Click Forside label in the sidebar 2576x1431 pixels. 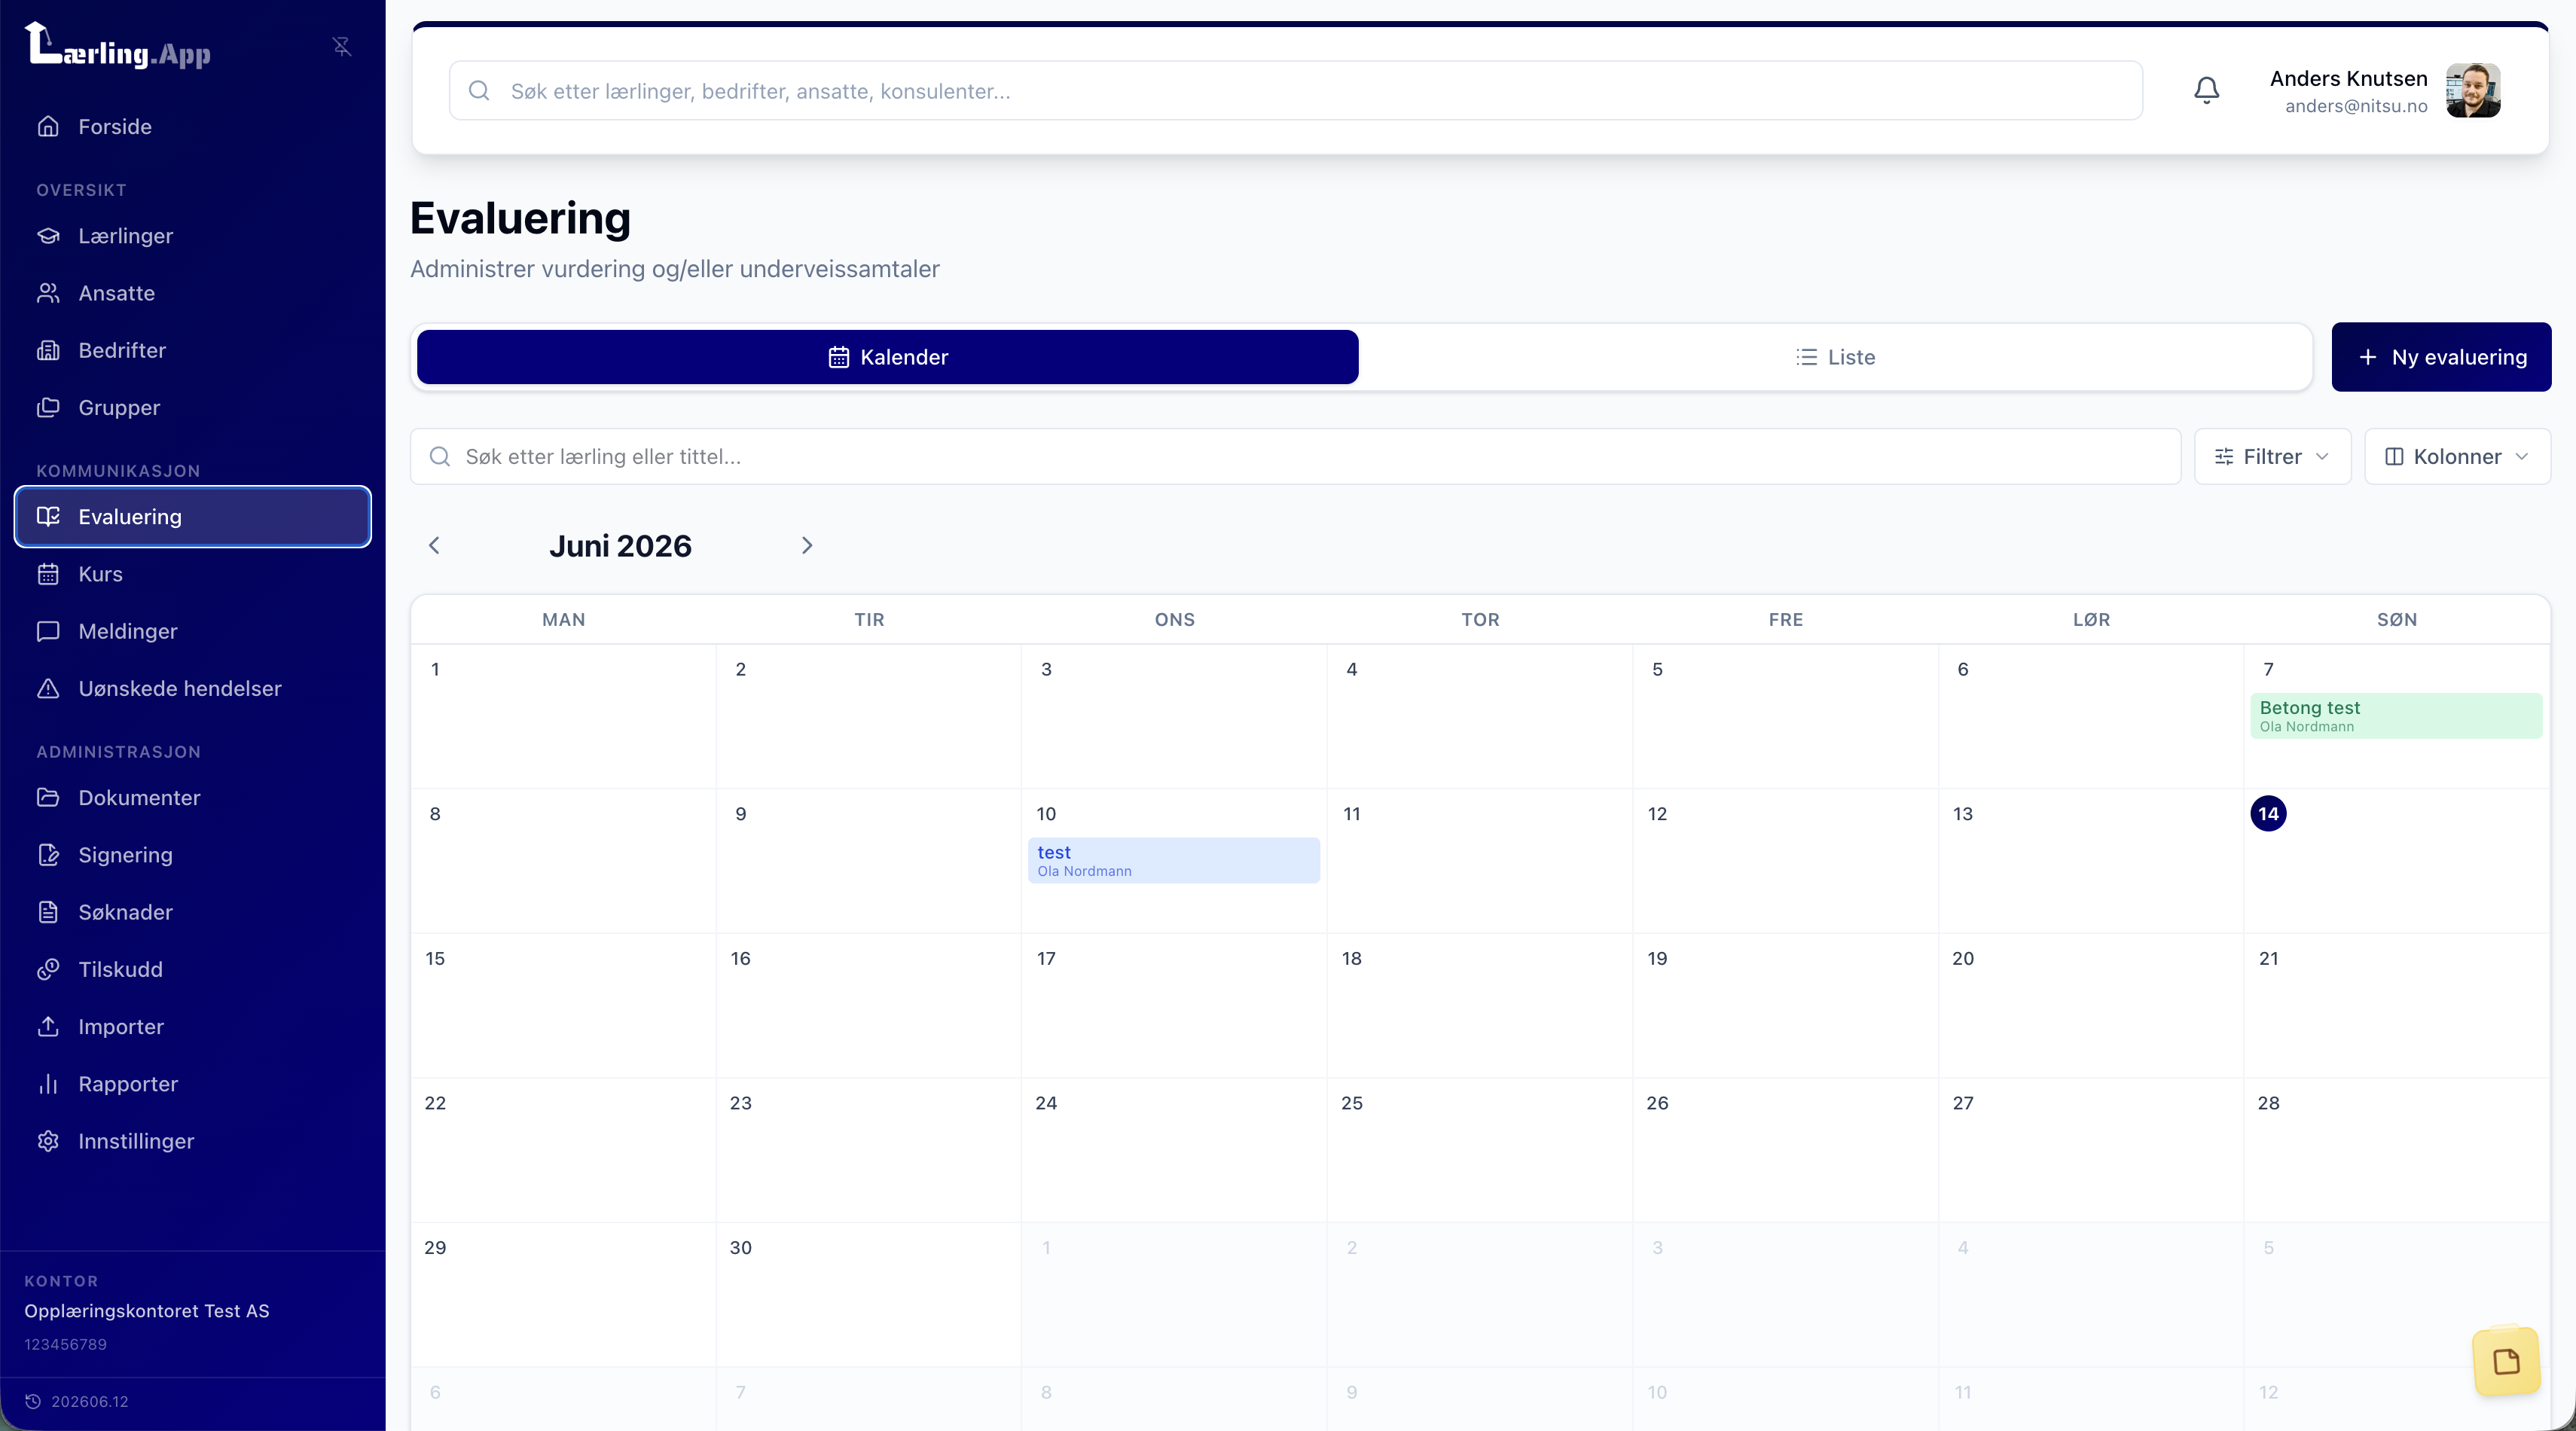(115, 127)
